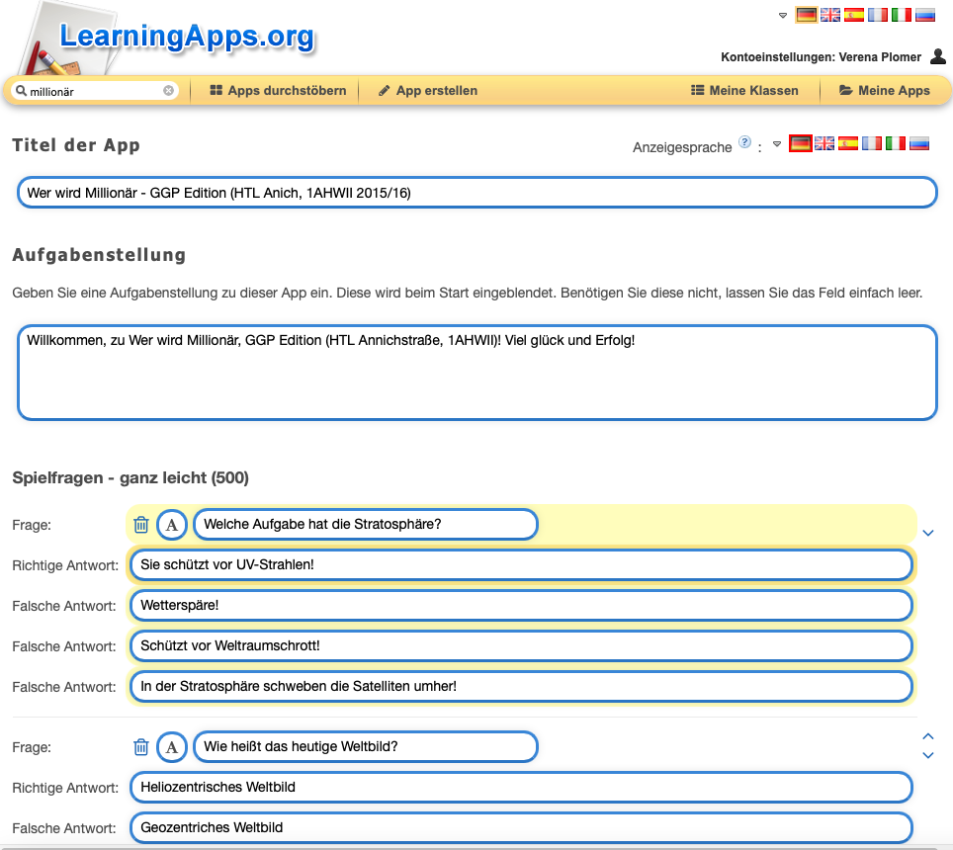Choose Spanish flag in Anzeigesprache row
This screenshot has width=953, height=850.
[x=848, y=143]
